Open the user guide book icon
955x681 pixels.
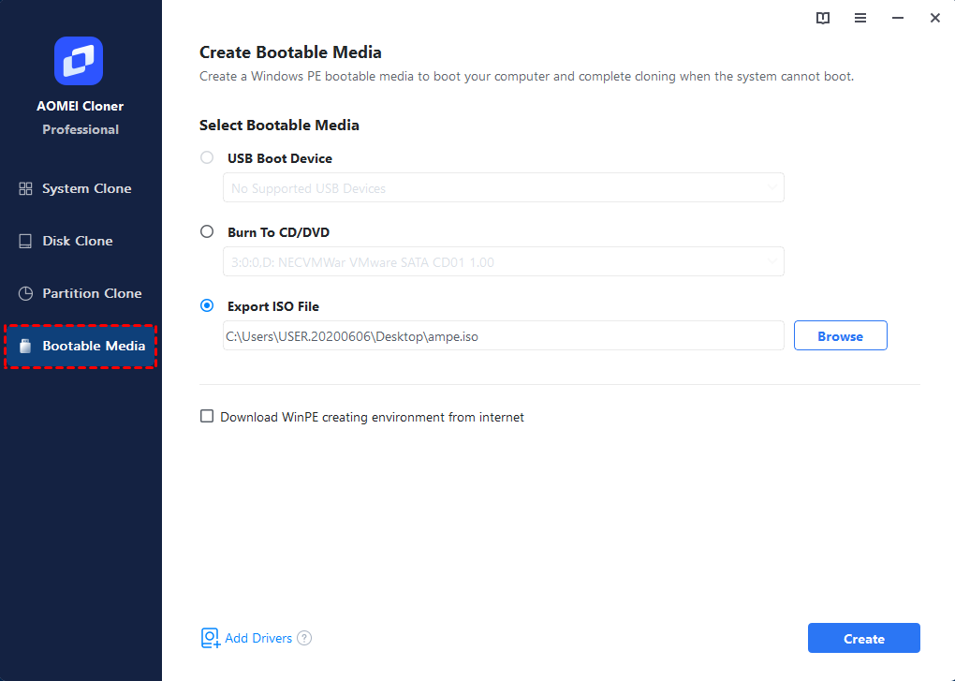[823, 19]
